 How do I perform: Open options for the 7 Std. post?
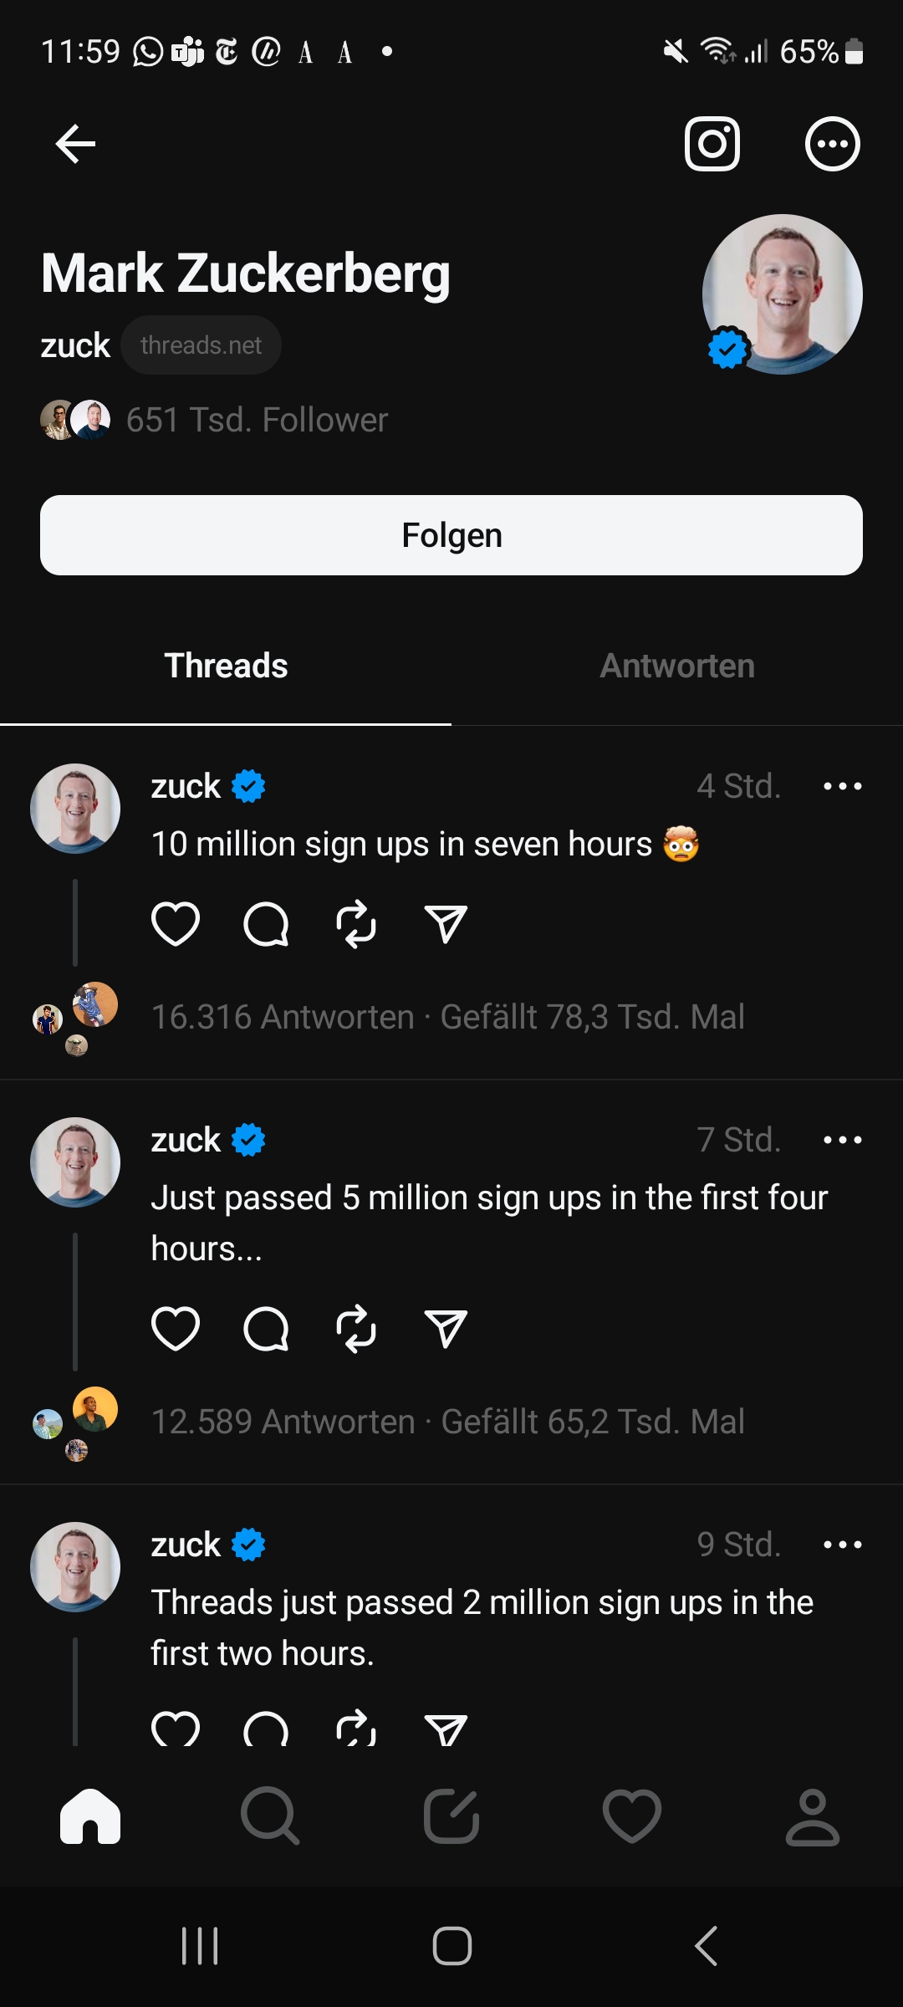click(x=842, y=1140)
